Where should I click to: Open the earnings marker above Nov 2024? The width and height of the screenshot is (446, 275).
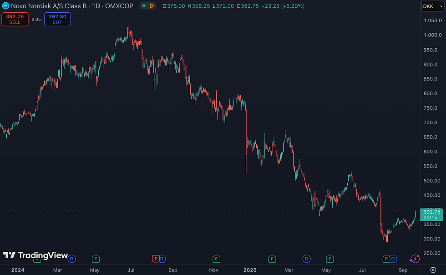click(x=216, y=259)
